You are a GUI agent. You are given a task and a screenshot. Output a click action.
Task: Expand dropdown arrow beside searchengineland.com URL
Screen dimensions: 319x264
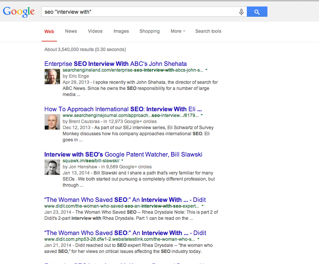(206, 70)
